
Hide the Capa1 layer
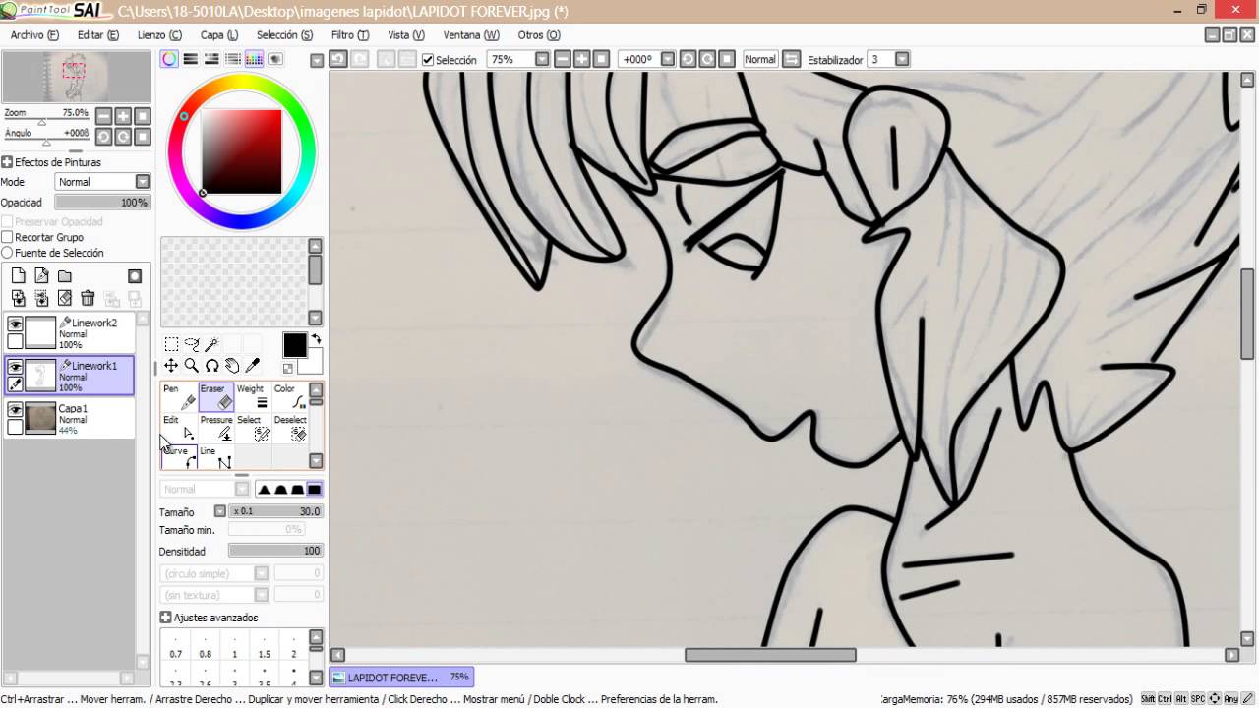15,410
